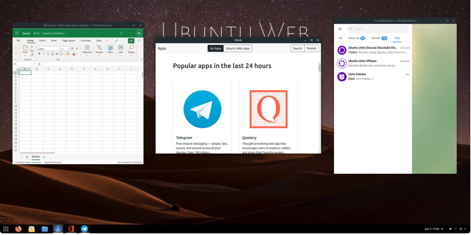The width and height of the screenshot is (471, 235).
Task: Click the Shrink Font icon
Action: (77, 48)
